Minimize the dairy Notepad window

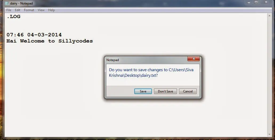coord(249,2)
